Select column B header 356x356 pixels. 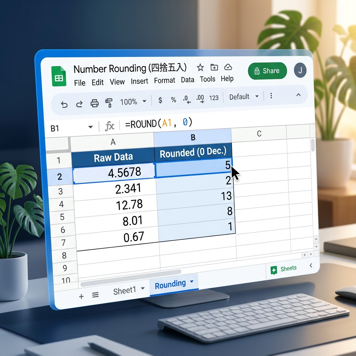[x=193, y=137]
